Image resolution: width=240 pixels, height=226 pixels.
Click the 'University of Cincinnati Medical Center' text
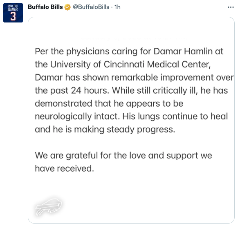[130, 64]
